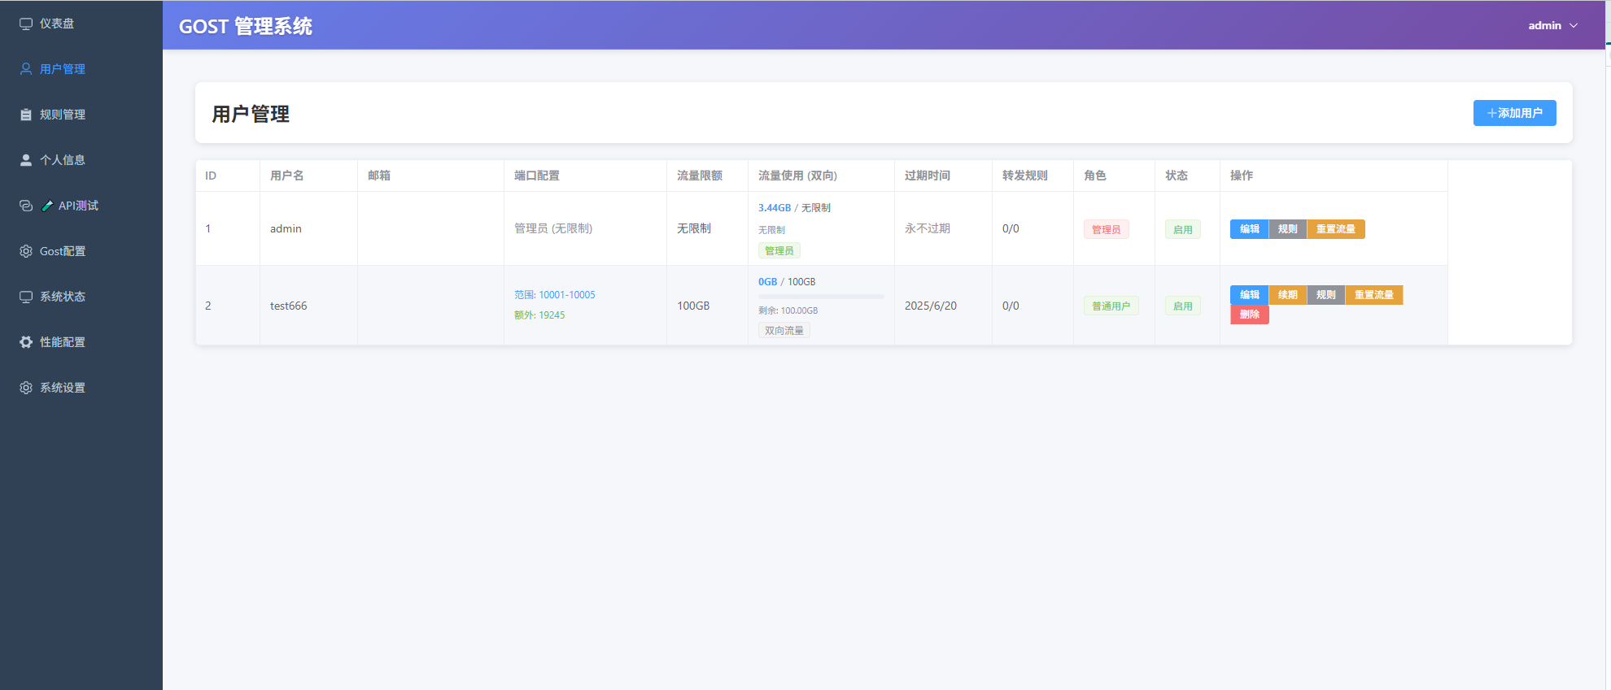The height and width of the screenshot is (690, 1611).
Task: Click the Gost config gear icon
Action: point(26,251)
